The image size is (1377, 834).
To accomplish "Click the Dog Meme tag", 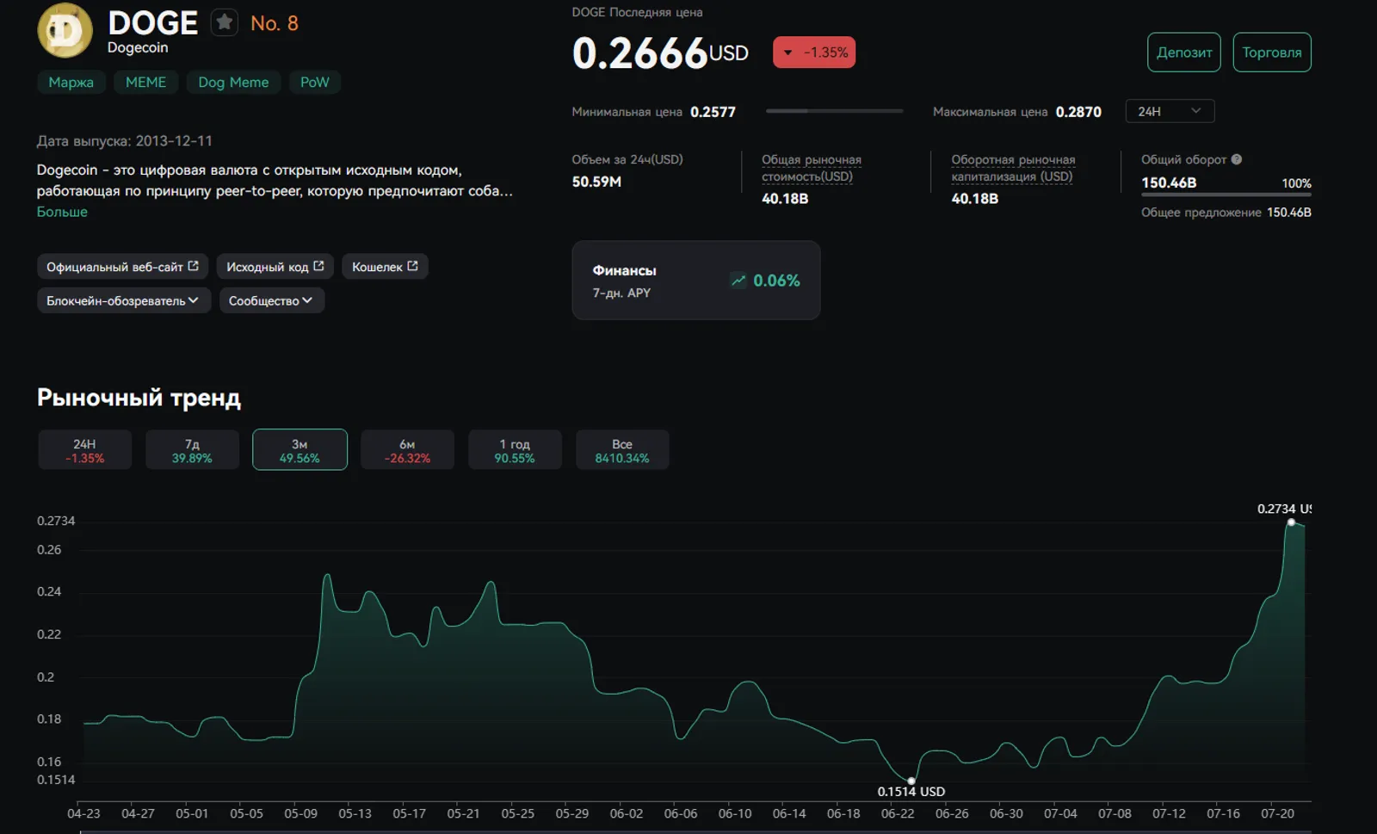I will pos(233,83).
